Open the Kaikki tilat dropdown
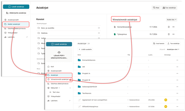This screenshot has width=185, height=111. (171, 20)
